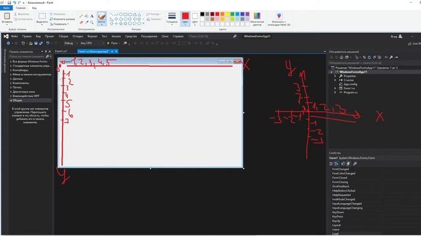Open the Visual Studio File menu
The width and height of the screenshot is (421, 236).
pos(14,36)
